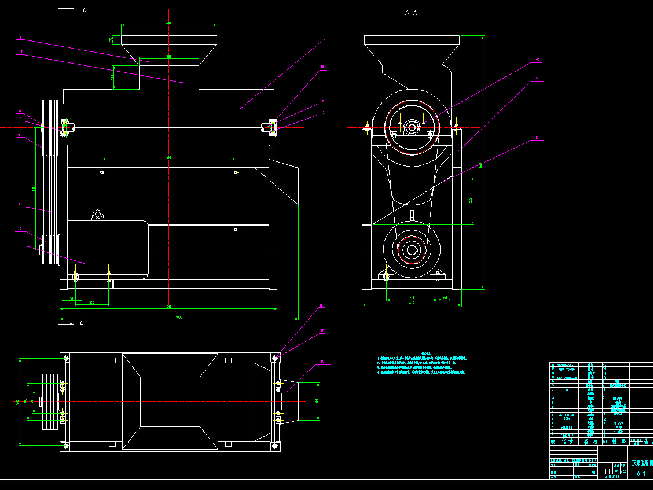Select the A-A section view title
The width and height of the screenshot is (653, 490).
click(411, 13)
